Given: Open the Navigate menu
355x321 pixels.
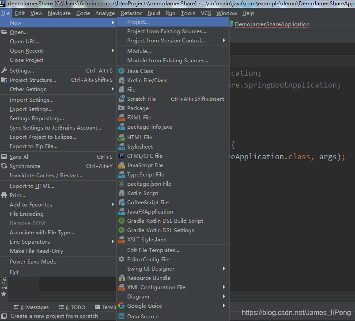Looking at the screenshot, I should point(59,13).
